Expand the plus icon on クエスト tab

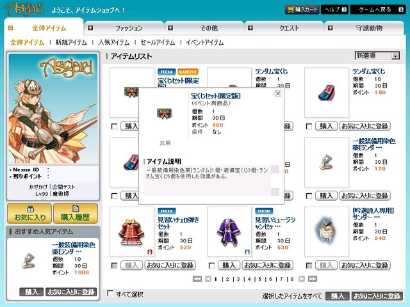(x=250, y=28)
